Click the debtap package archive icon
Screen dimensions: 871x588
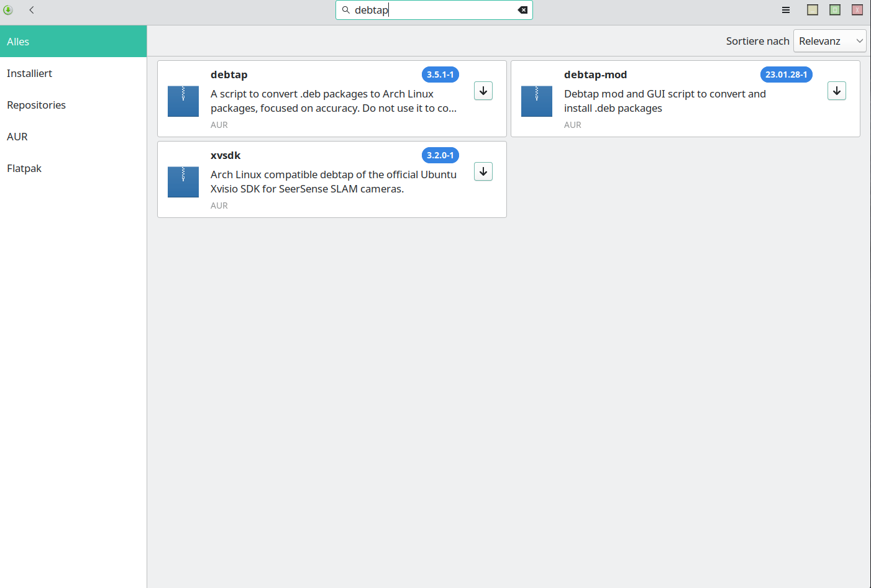183,101
